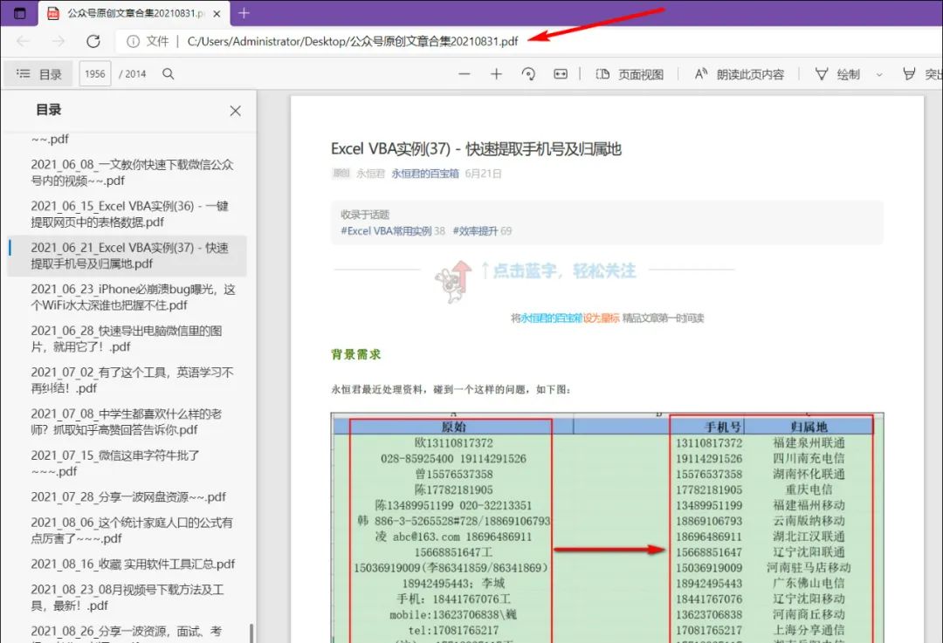Rotate the PDF page
Viewport: 943px width, 643px height.
(x=527, y=74)
